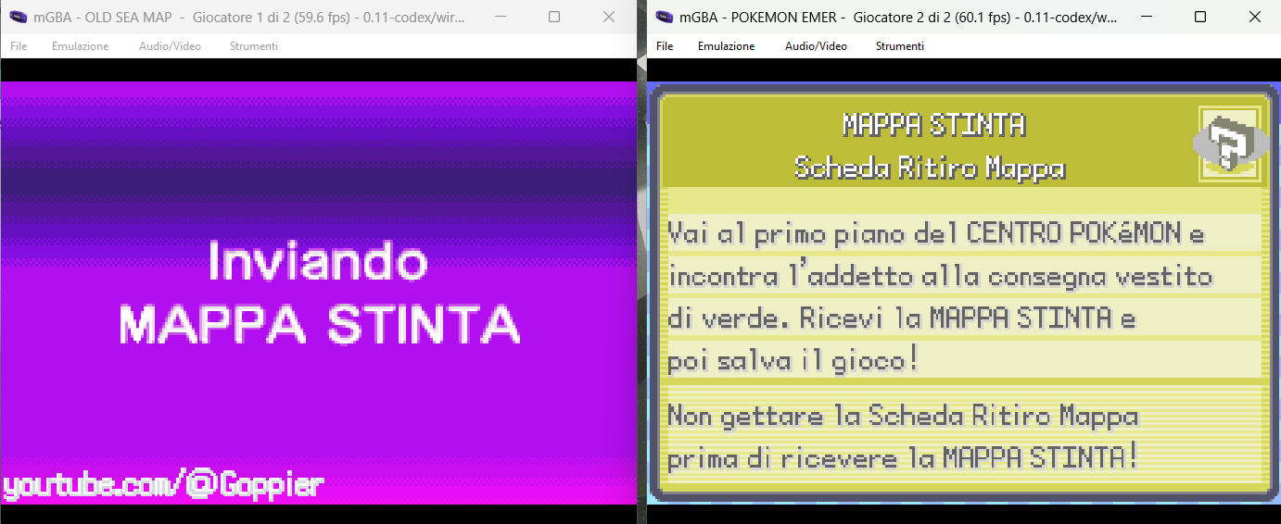Maximize the OLD SEA MAP window
The image size is (1281, 524).
(554, 17)
